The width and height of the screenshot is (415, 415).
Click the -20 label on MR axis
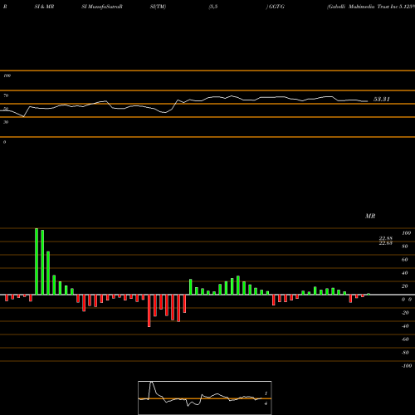point(405,313)
